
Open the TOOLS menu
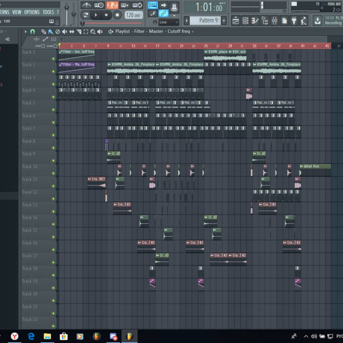pos(48,12)
